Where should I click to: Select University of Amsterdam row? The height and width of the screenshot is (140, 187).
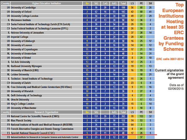click(x=23, y=54)
